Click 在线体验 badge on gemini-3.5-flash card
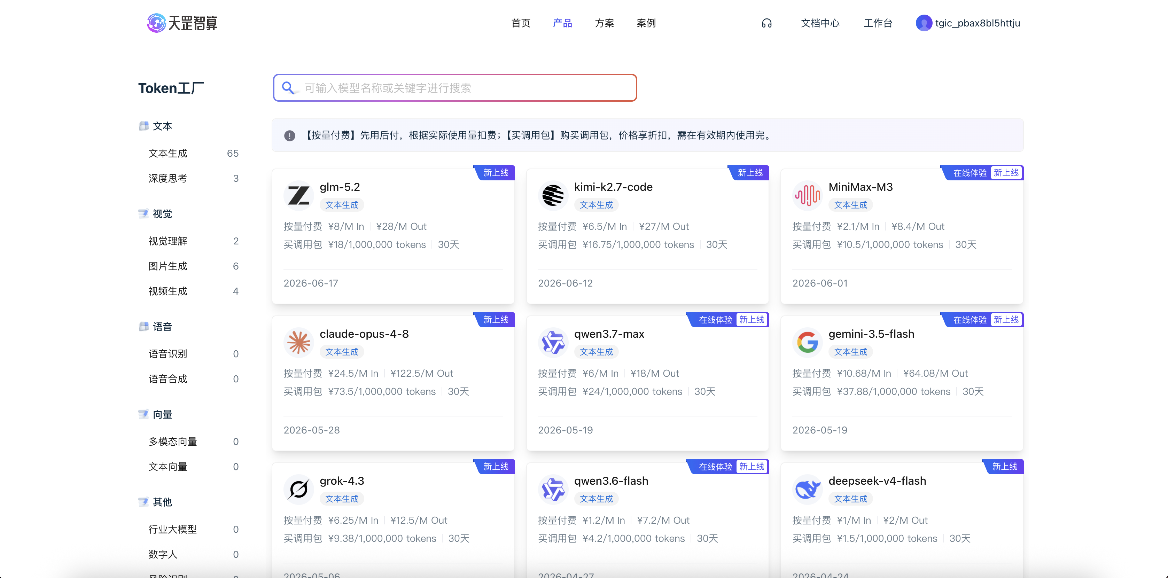 (970, 320)
